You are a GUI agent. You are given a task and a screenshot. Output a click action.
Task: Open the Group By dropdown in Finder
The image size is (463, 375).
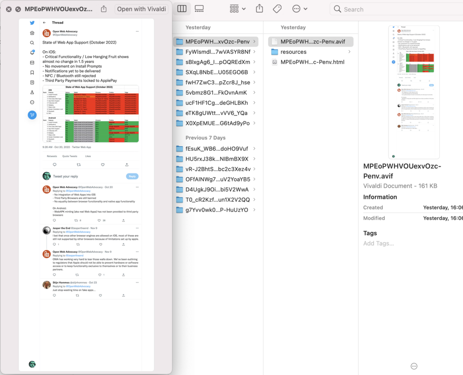(238, 9)
